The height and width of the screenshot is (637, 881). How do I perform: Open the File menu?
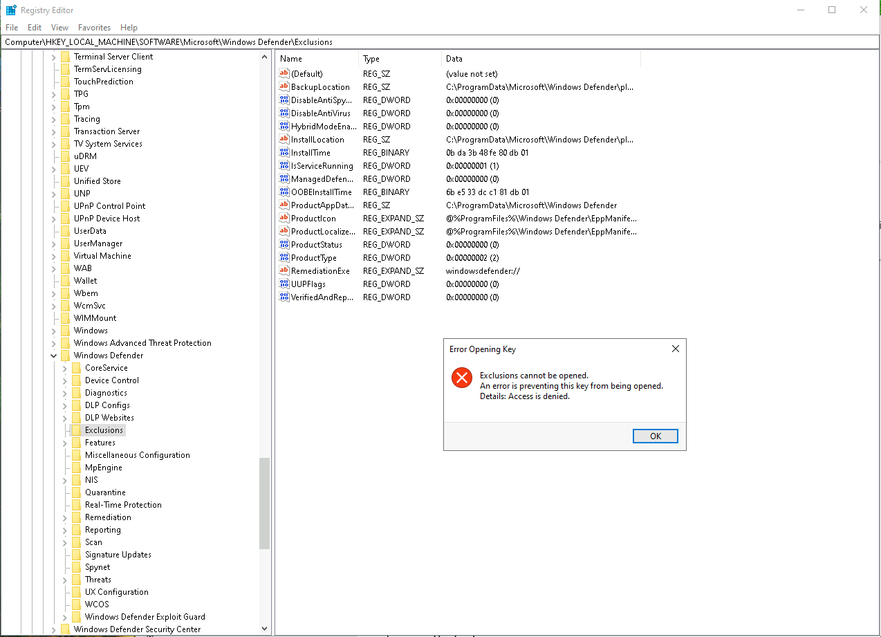[12, 28]
